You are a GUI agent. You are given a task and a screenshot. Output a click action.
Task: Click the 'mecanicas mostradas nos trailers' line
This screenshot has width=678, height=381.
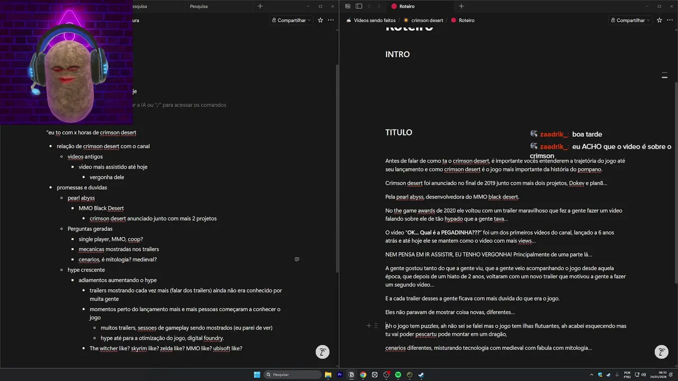point(119,249)
